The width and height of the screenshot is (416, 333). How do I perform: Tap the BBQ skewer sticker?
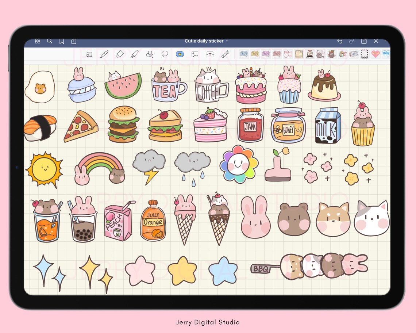click(x=309, y=266)
